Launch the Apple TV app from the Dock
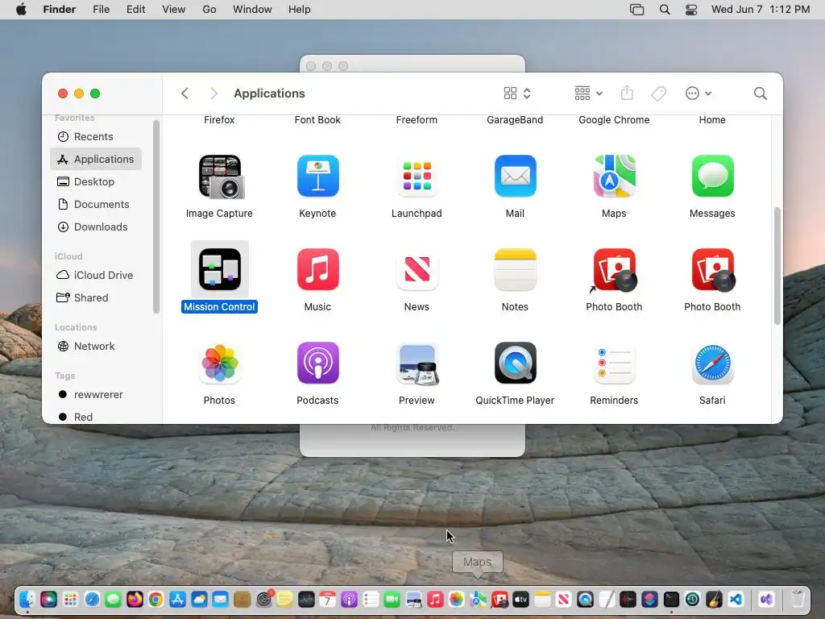Image resolution: width=825 pixels, height=619 pixels. [520, 599]
